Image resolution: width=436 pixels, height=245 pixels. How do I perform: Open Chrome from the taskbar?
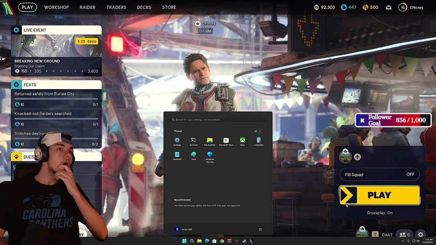222,241
